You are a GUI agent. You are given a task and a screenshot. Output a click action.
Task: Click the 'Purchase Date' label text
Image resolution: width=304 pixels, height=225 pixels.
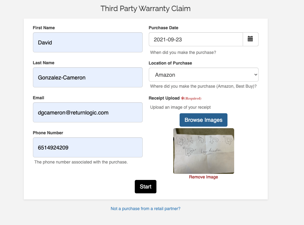[163, 28]
